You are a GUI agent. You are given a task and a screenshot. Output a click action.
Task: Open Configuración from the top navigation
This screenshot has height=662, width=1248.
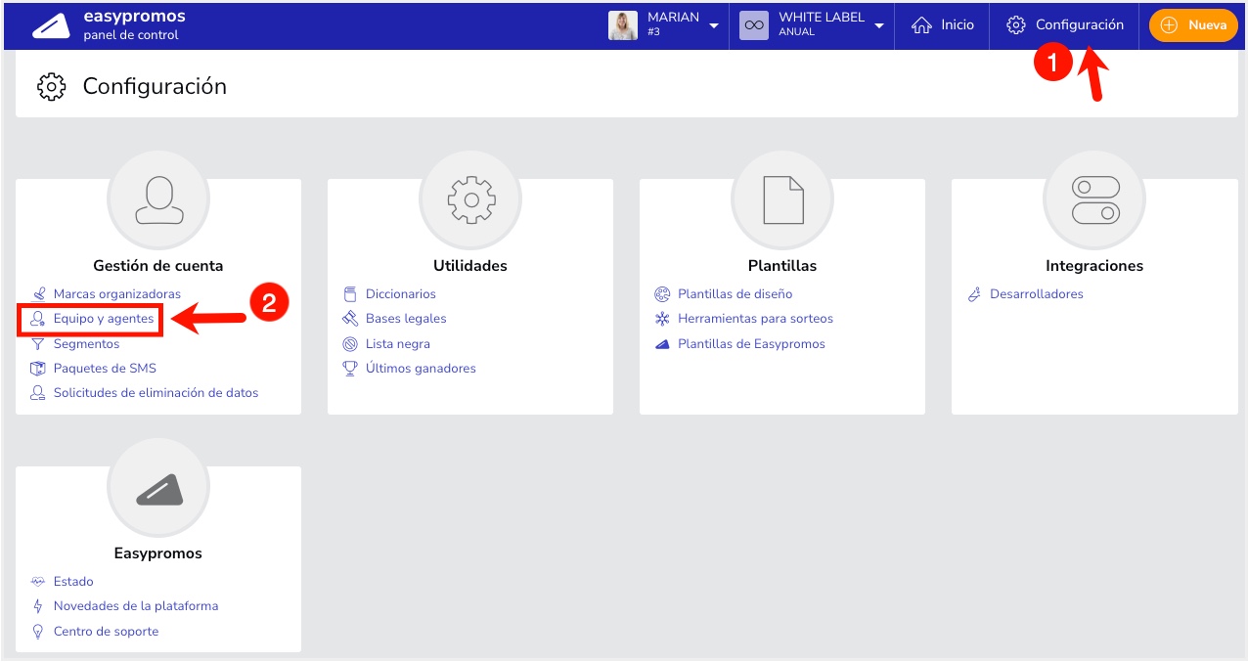[x=1065, y=25]
